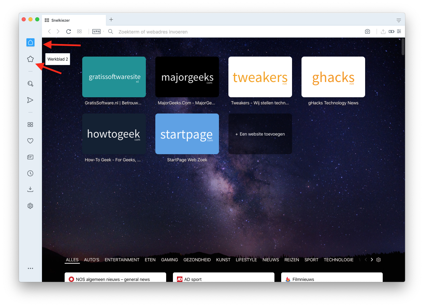424x307 pixels.
Task: Open history clock icon in sidebar
Action: 30,173
